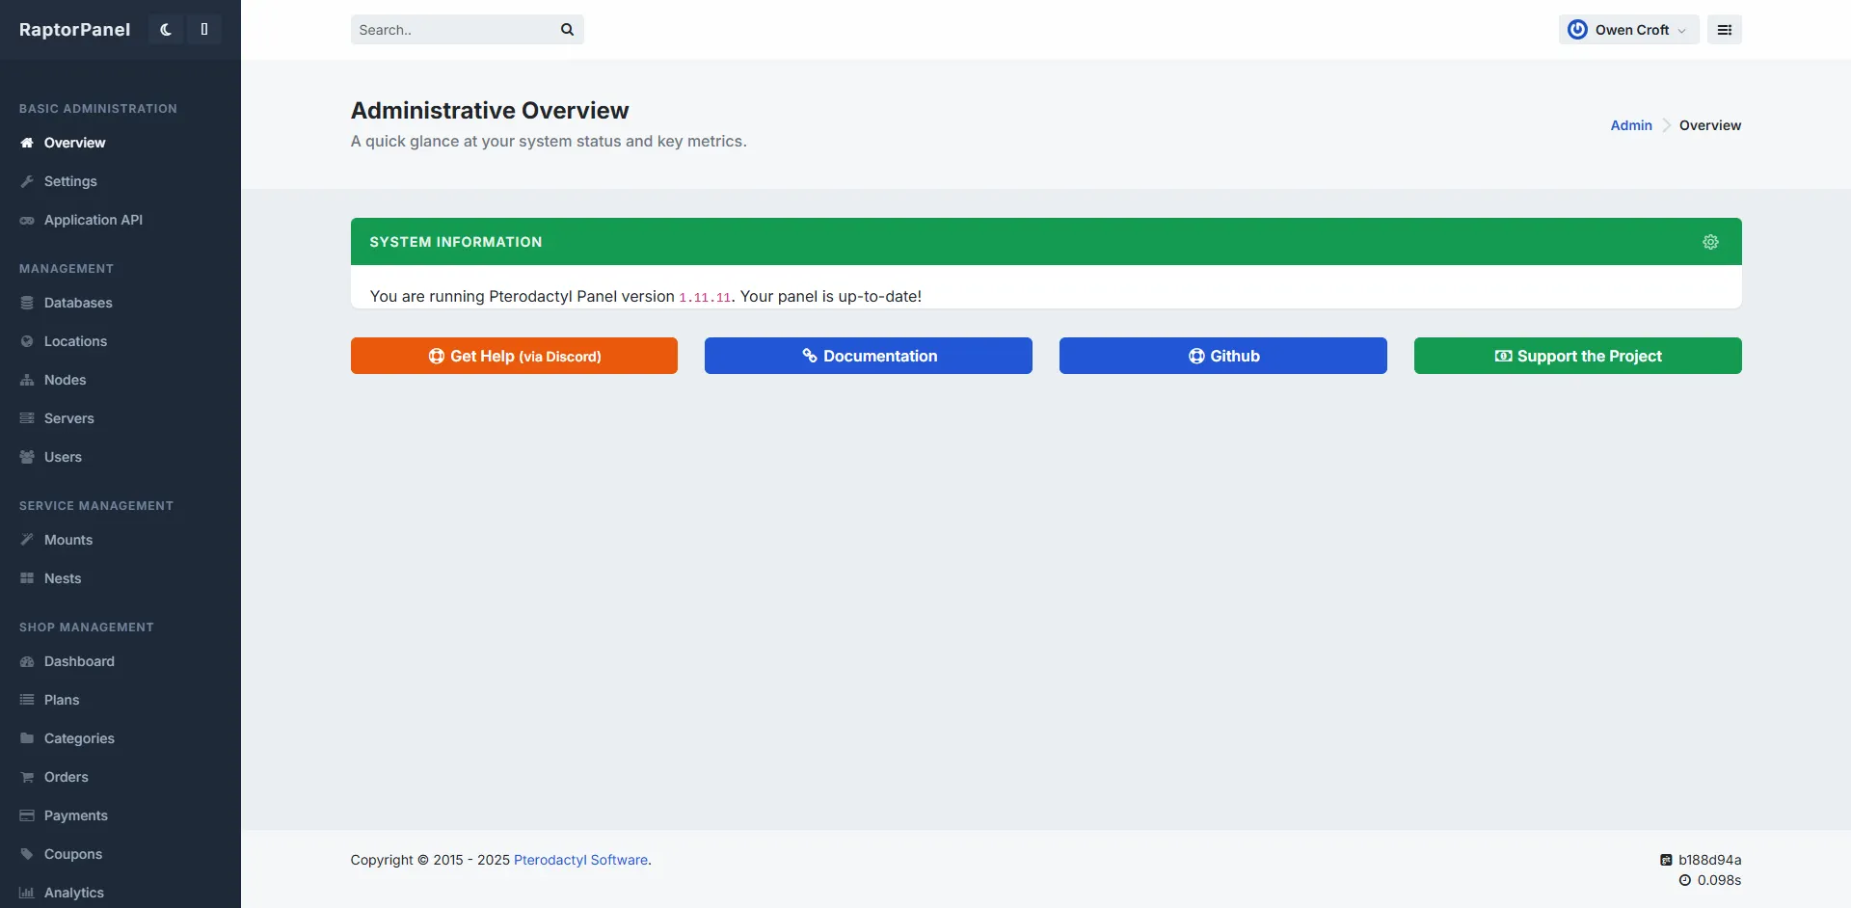The image size is (1851, 908).
Task: Open the Users group icon
Action: [27, 457]
